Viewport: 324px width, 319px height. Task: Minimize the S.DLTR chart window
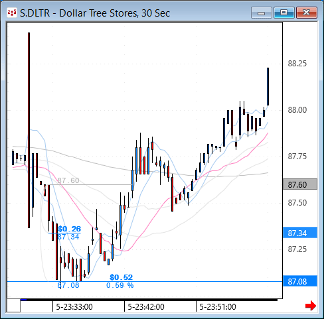(262, 13)
